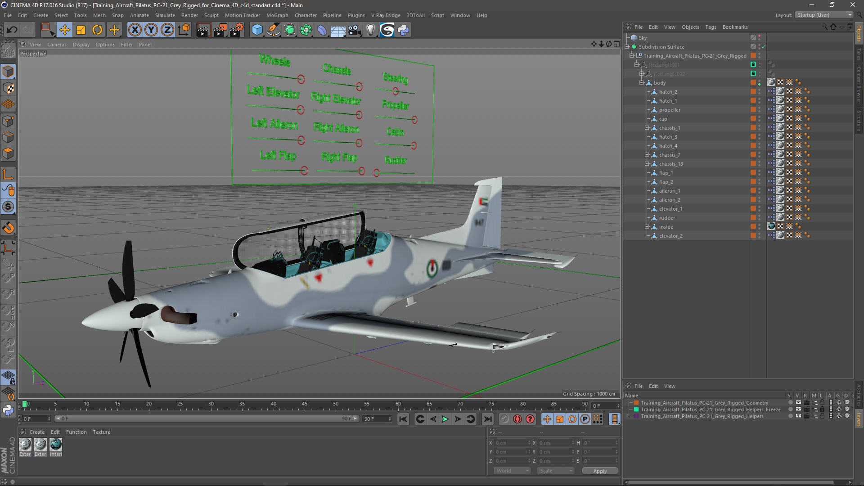Open the viewport Cameras menu
This screenshot has height=486, width=864.
57,45
